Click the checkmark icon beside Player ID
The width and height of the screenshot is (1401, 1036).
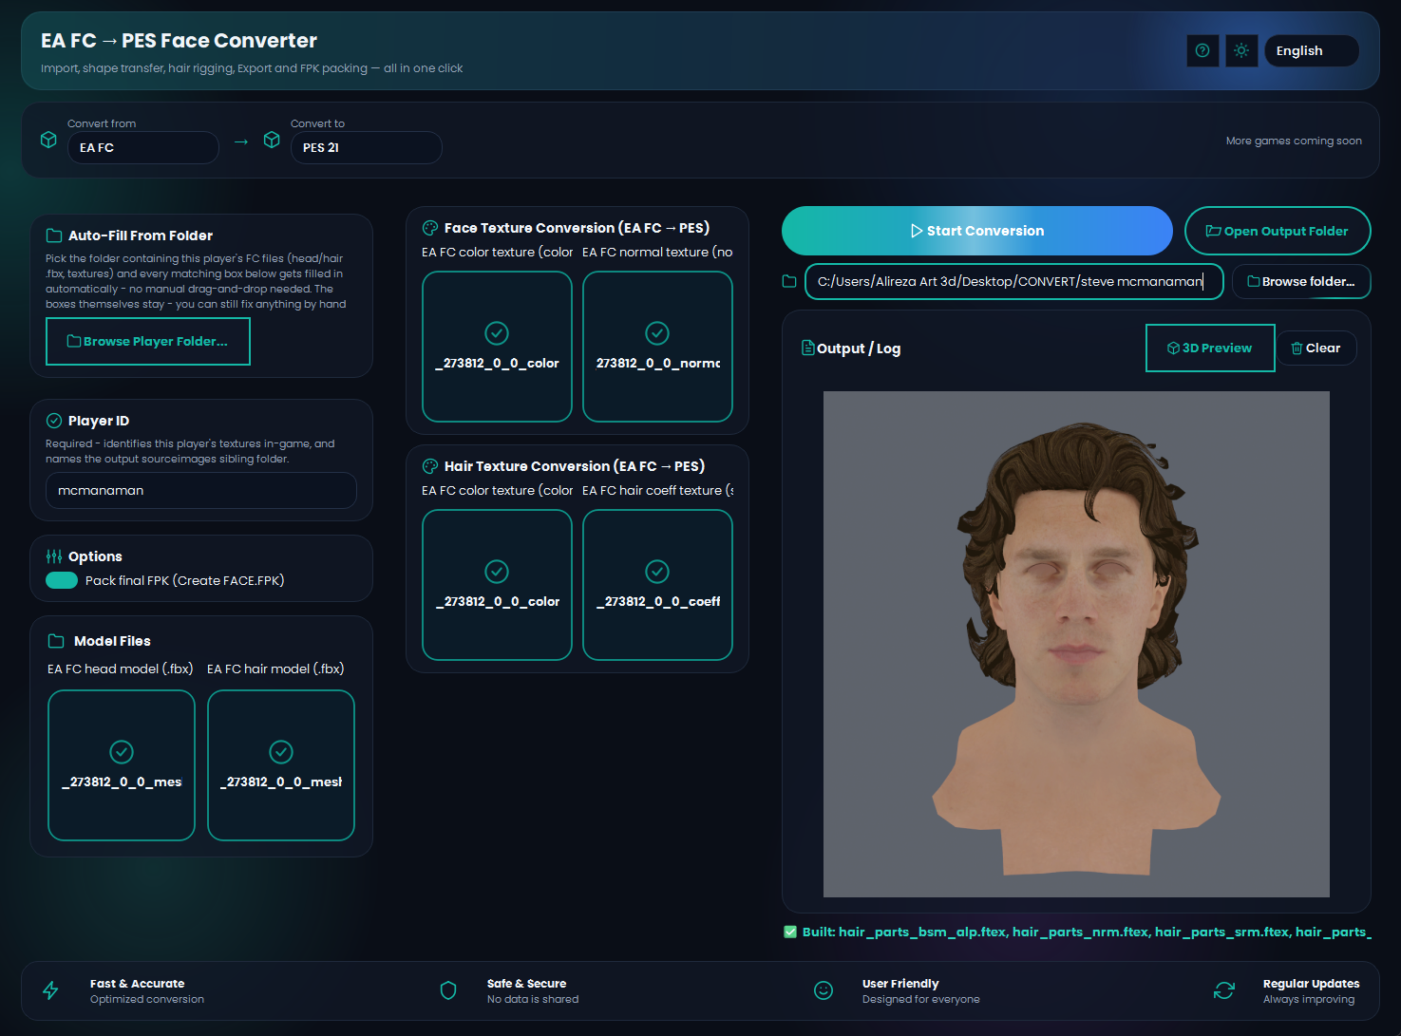click(x=54, y=421)
